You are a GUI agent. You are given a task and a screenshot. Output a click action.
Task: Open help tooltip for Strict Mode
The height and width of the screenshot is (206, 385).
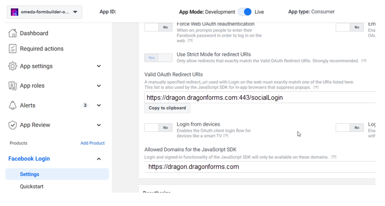[x=364, y=61]
